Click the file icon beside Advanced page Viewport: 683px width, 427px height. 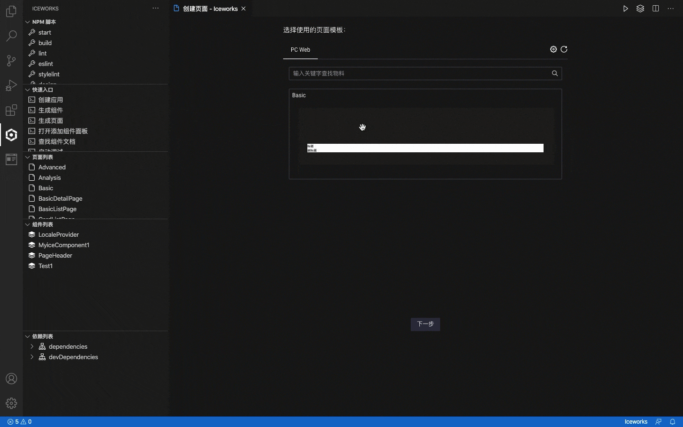(x=32, y=167)
